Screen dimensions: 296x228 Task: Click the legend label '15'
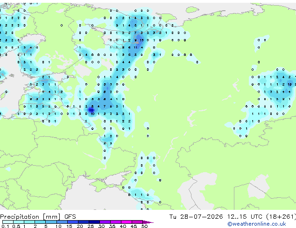[x=69, y=226]
